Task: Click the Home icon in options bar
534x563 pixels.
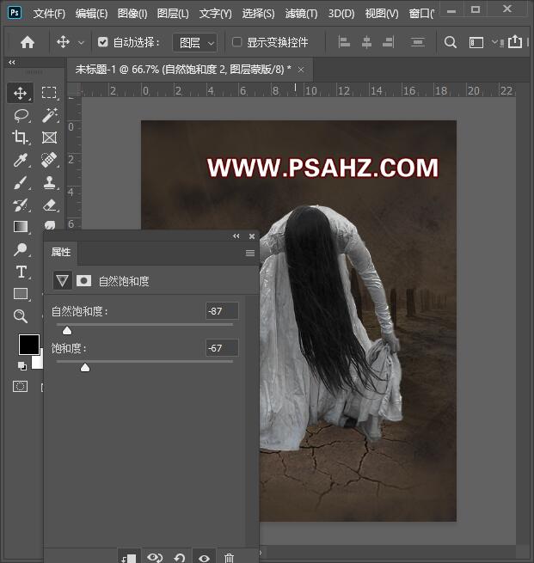Action: click(x=28, y=42)
